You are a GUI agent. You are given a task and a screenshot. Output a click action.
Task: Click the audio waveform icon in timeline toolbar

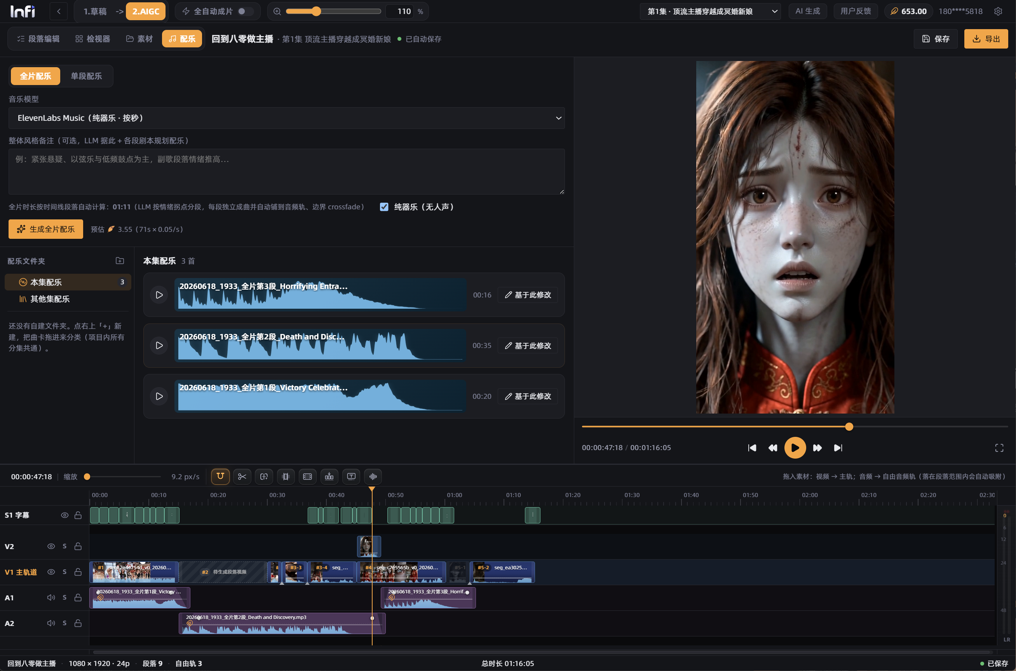373,476
